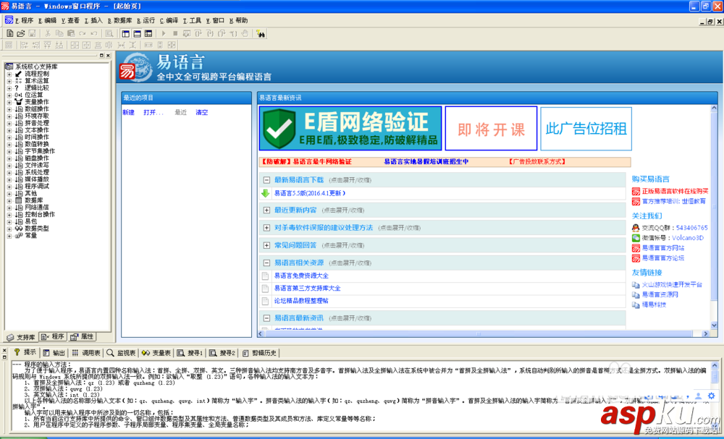Open the 数据库 menu
724x439 pixels.
119,20
